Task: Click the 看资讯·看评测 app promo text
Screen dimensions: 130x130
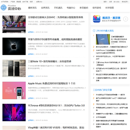Action: pyautogui.click(x=111, y=18)
